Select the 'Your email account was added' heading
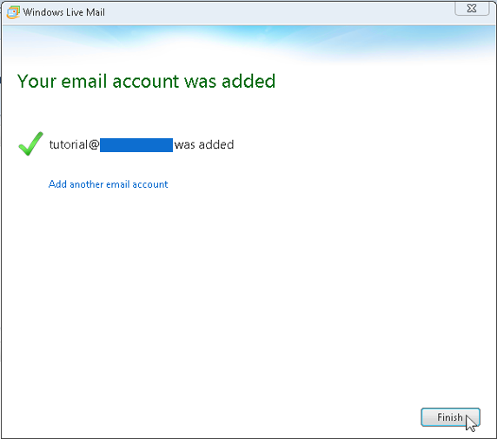Image resolution: width=497 pixels, height=439 pixels. [146, 81]
